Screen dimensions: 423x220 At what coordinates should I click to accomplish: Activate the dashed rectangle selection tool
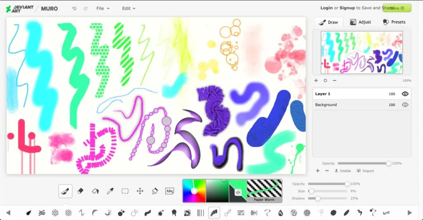(125, 191)
